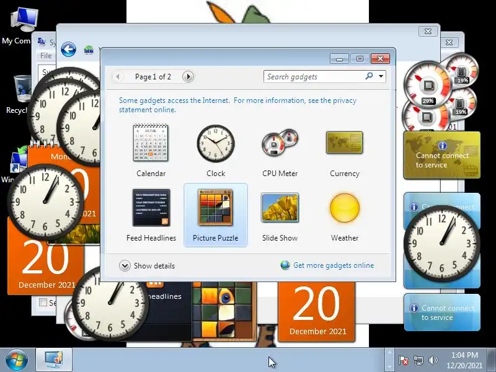
Task: Click the globe icon beside Get more gadgets
Action: 285,265
